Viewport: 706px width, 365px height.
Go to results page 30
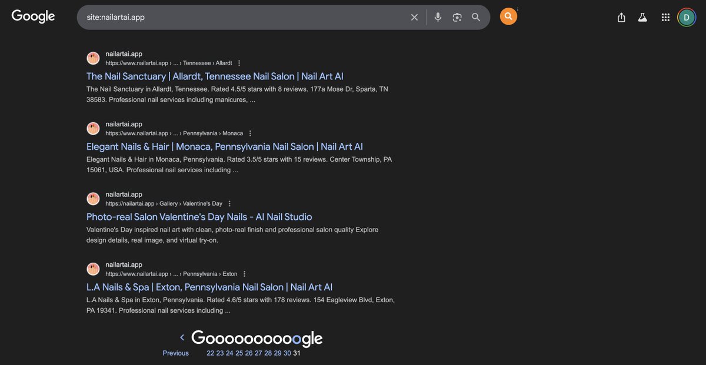point(287,353)
